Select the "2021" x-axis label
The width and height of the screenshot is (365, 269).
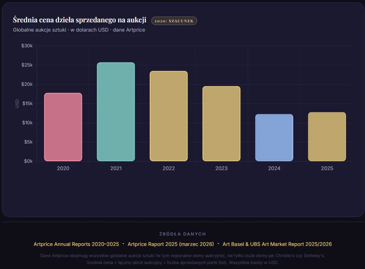(116, 168)
